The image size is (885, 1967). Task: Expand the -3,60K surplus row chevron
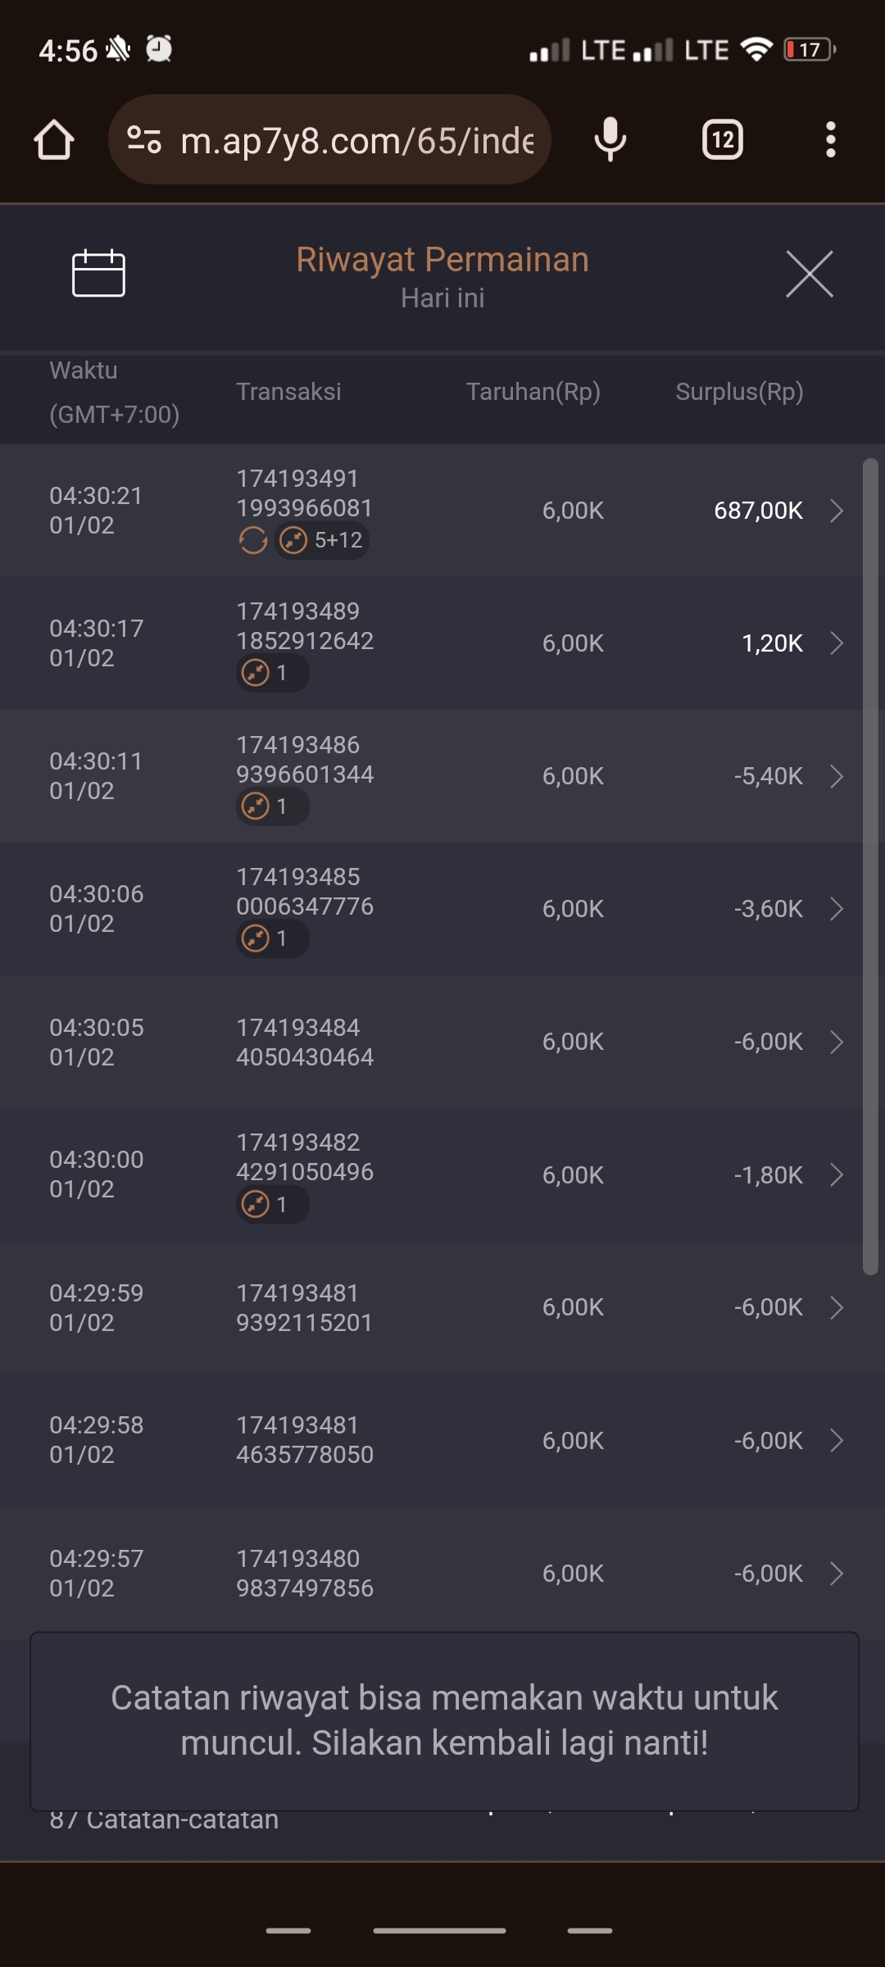click(x=837, y=909)
